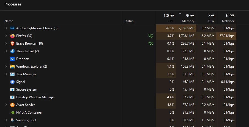Sort processes by Memory column header
The image size is (249, 127).
[x=186, y=18]
